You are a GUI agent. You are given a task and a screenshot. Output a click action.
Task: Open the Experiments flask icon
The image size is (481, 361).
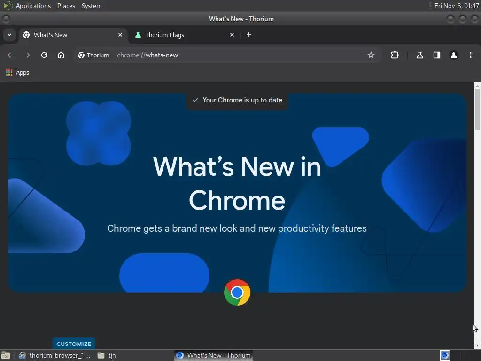pyautogui.click(x=419, y=55)
